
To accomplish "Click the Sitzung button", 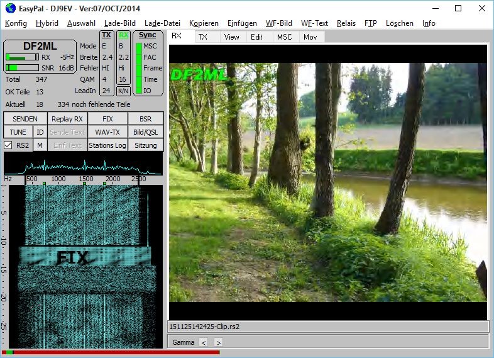I will coord(146,145).
